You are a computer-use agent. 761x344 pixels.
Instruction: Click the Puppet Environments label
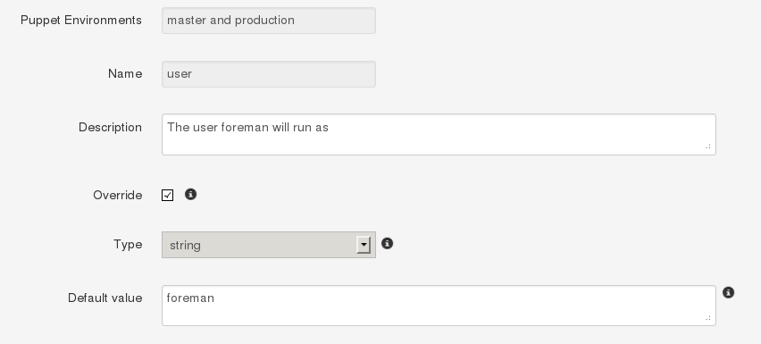tap(81, 21)
